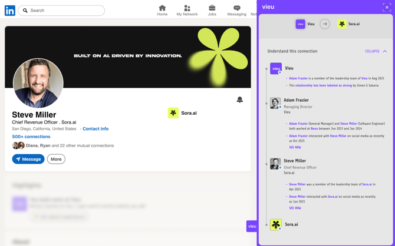
Task: Open Adam Frazier link in Vieu leadership bullet
Action: [298, 78]
